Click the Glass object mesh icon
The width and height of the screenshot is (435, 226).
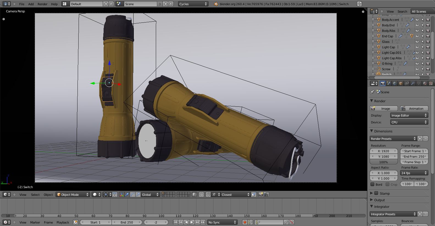coord(378,42)
